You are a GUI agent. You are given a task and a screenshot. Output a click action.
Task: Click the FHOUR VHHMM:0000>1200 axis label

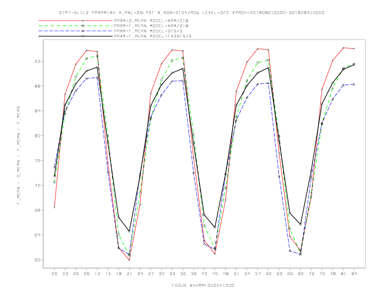point(203,285)
